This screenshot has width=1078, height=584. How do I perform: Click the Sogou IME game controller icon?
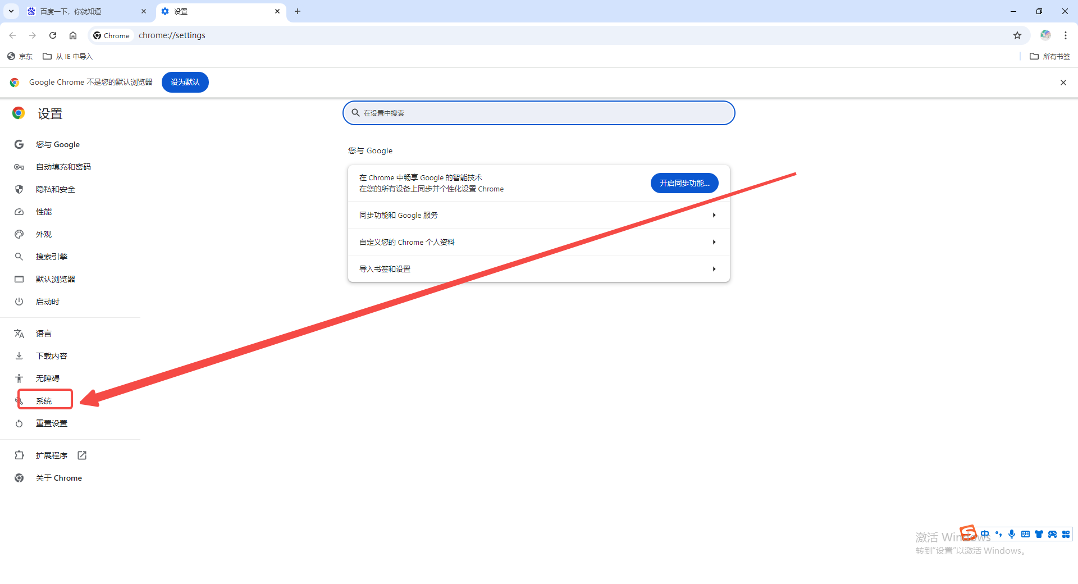click(x=1052, y=534)
